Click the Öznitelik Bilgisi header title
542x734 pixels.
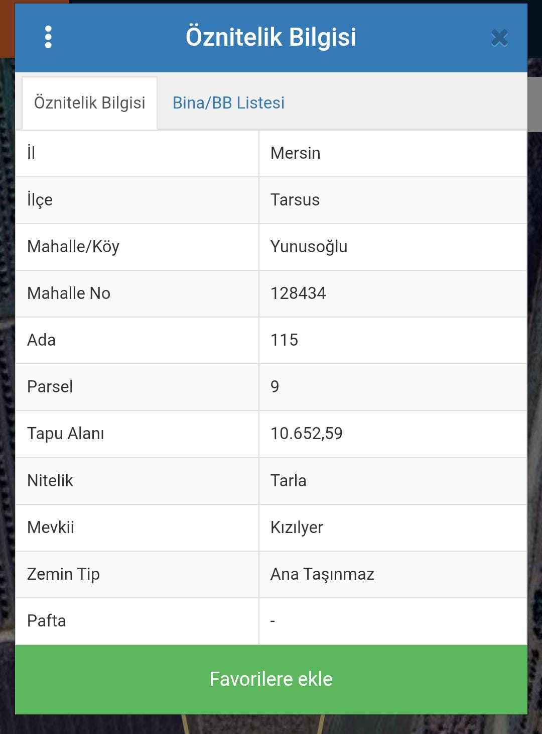[271, 37]
